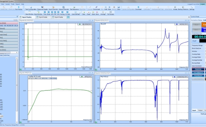Open Output Channels setup
This screenshot has width=206, height=127.
[64, 8]
